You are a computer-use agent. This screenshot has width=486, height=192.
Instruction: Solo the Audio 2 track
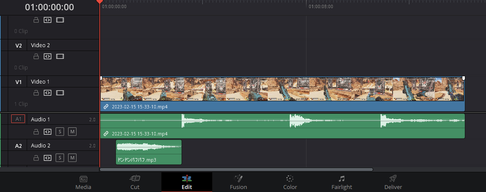tap(60, 158)
